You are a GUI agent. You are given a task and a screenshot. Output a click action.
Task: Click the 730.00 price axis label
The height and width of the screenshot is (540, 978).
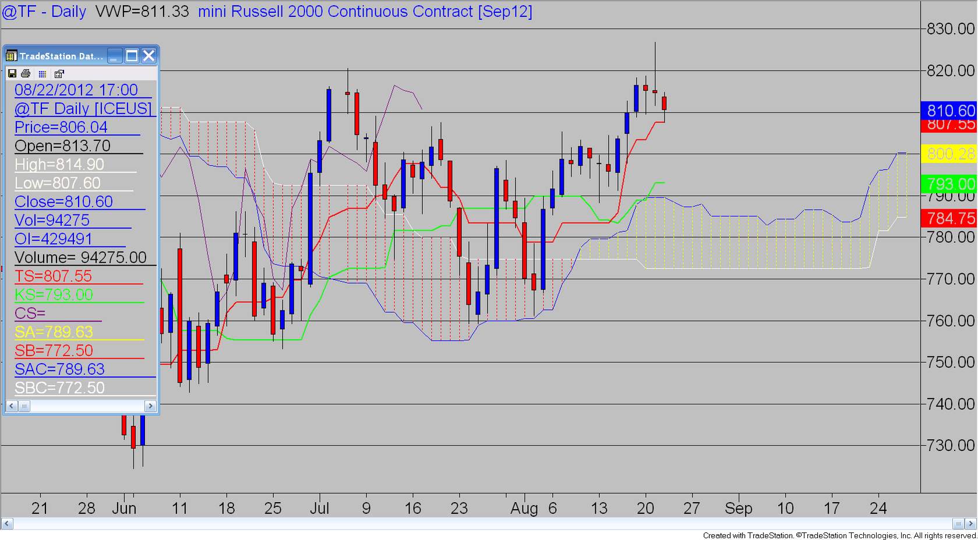click(x=951, y=446)
